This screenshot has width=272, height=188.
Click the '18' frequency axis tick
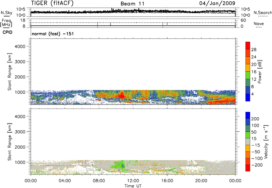coord(23,20)
